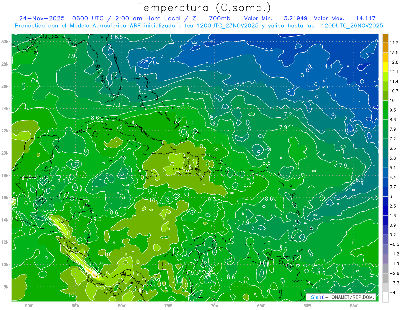The image size is (401, 310).
Task: Click the '20N' latitude axis label
Action: [5, 153]
